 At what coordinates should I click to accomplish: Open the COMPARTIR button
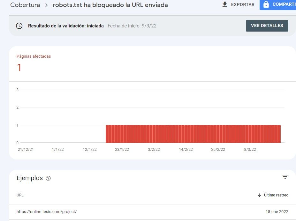[278, 4]
